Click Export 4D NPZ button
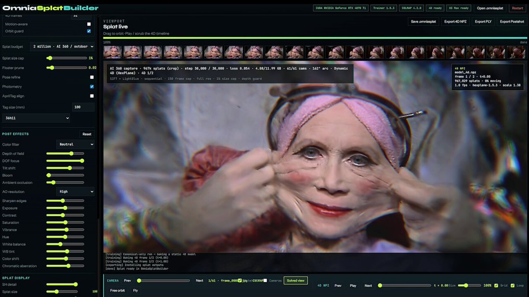This screenshot has width=529, height=297. pyautogui.click(x=455, y=21)
